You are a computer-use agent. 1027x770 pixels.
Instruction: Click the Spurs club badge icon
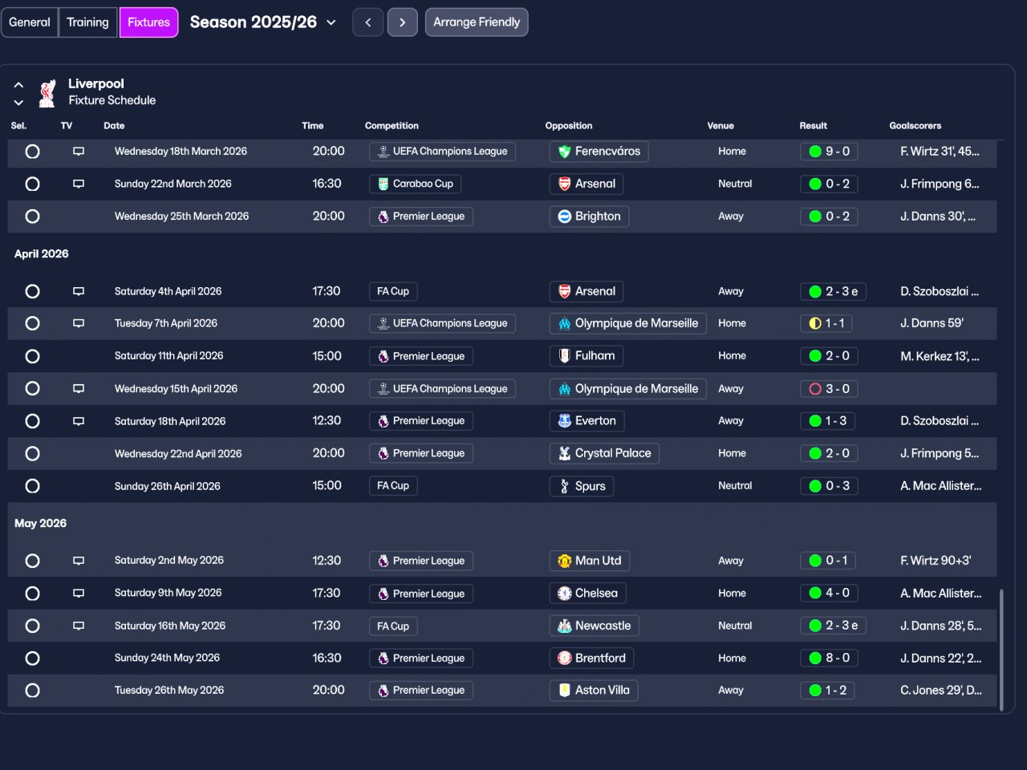pyautogui.click(x=565, y=486)
